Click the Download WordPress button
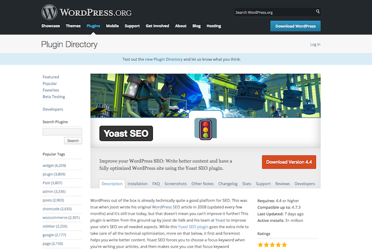 [295, 26]
